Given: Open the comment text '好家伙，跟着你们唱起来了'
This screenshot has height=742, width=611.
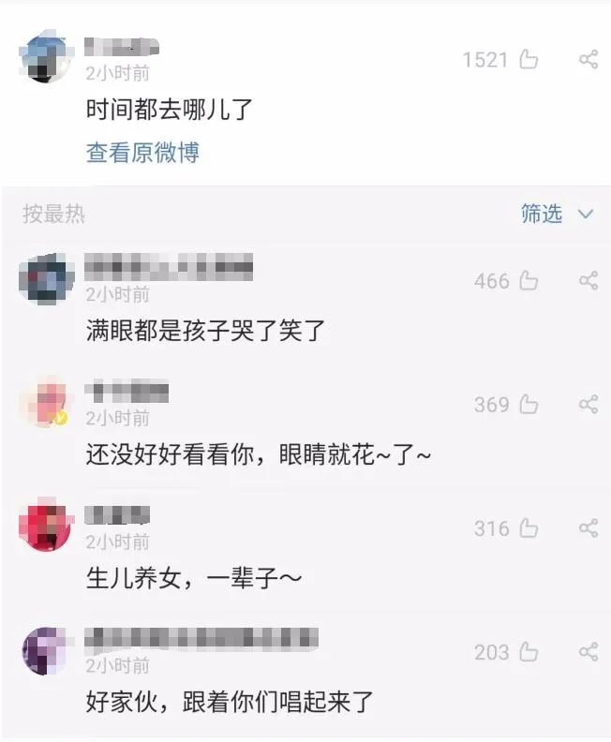Looking at the screenshot, I should pos(230,702).
